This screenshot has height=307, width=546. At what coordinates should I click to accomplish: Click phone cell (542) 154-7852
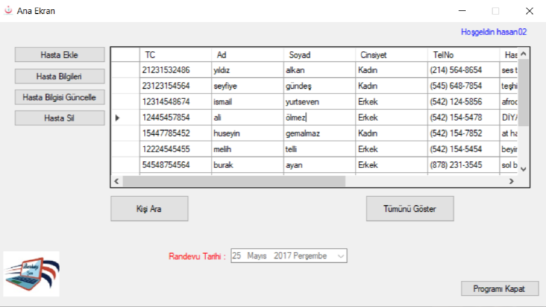463,134
